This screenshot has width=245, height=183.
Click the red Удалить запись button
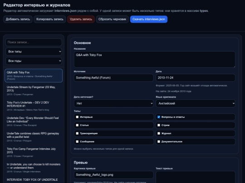[x=81, y=19]
